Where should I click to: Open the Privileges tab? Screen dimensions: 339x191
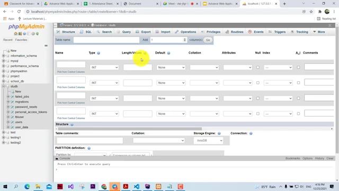(211, 32)
